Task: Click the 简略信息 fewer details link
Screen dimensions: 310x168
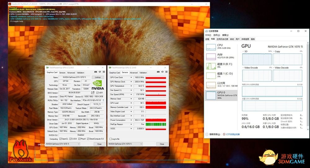Action: 215,134
